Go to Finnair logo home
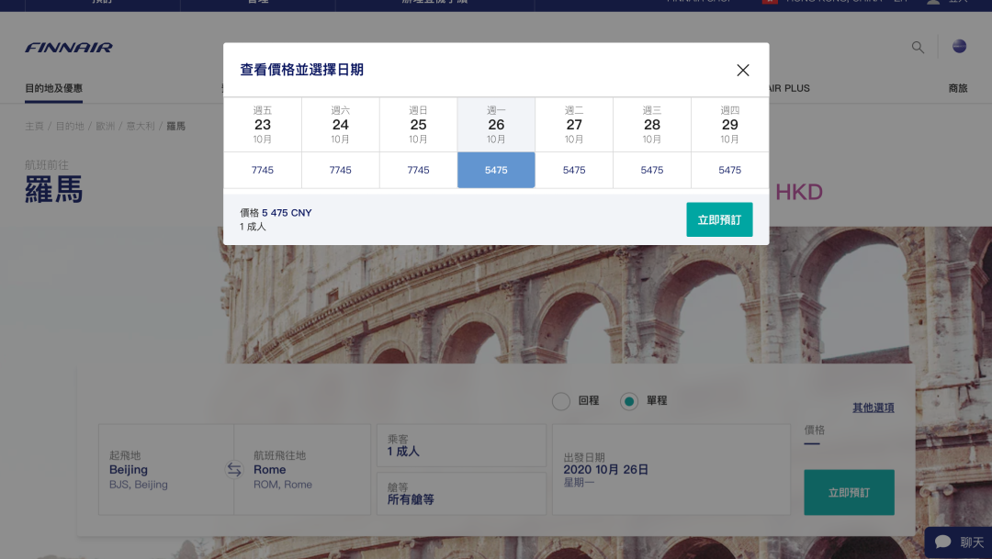992x559 pixels. coord(69,48)
